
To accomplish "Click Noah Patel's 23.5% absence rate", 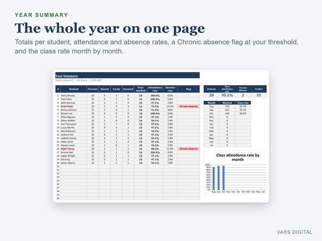I will (170, 106).
